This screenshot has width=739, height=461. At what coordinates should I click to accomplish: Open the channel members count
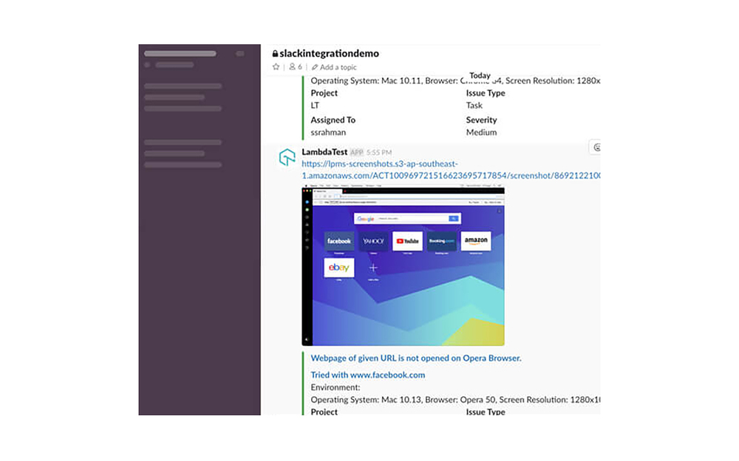click(x=296, y=67)
